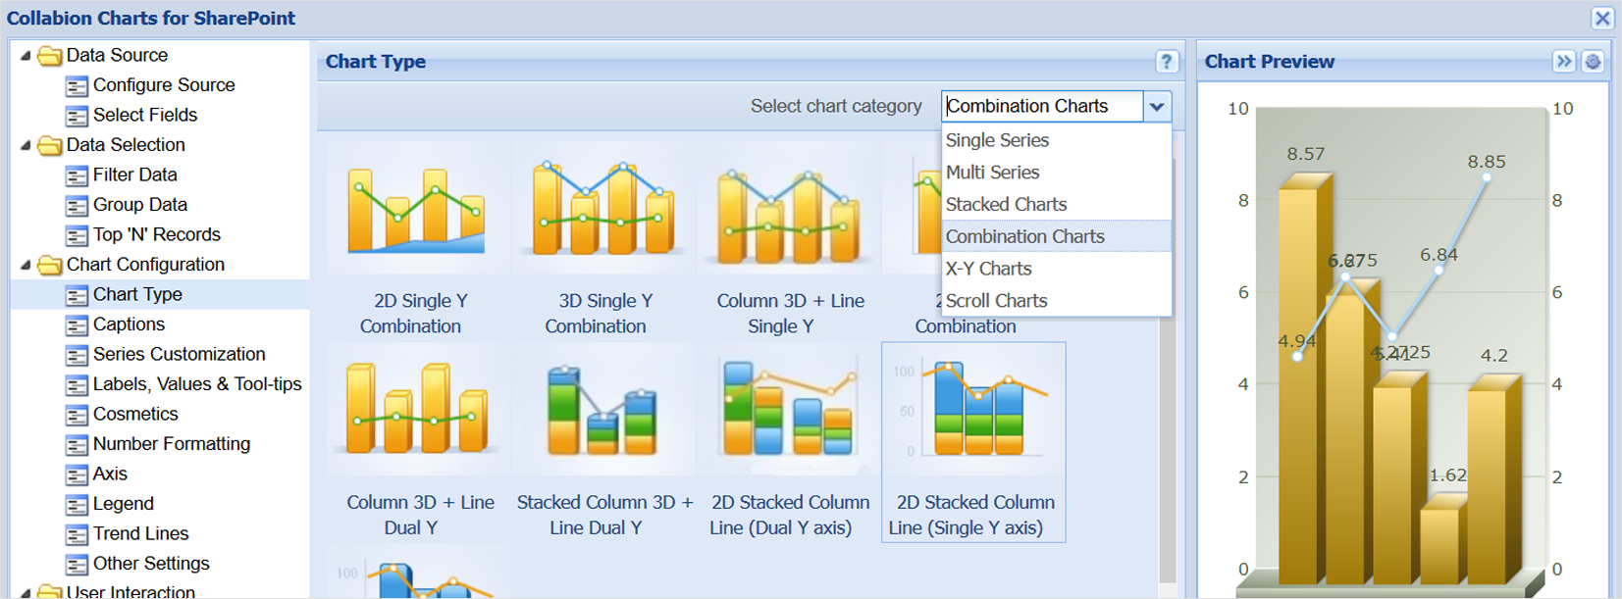The width and height of the screenshot is (1622, 599).
Task: Open the Axis settings page
Action: [x=110, y=474]
